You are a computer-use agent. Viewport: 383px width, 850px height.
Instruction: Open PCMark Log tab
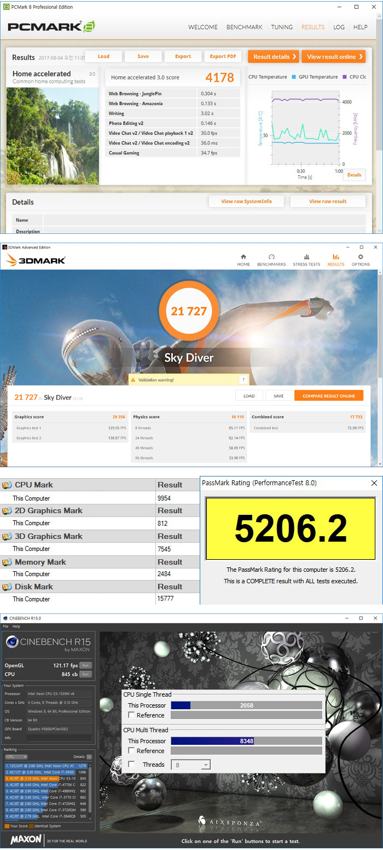click(339, 27)
